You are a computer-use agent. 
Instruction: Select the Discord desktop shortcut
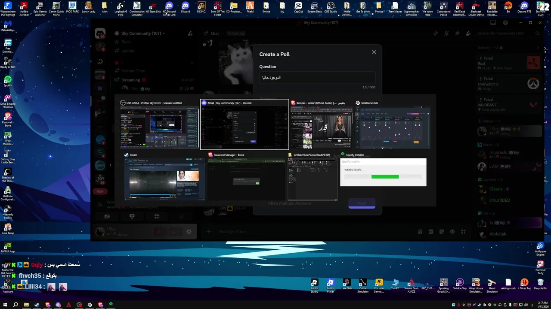[x=186, y=7]
